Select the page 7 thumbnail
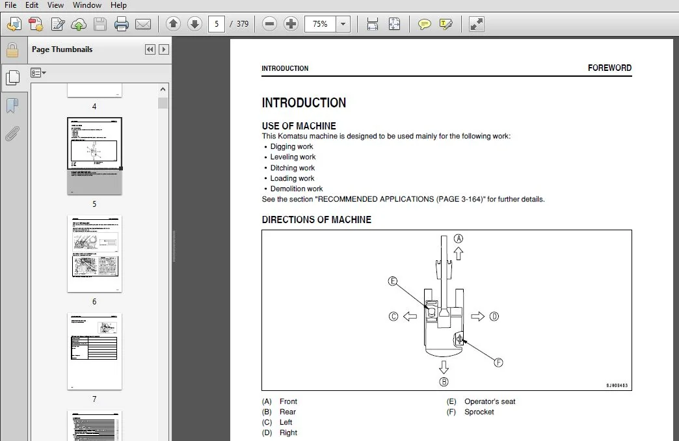This screenshot has height=441, width=679. pyautogui.click(x=94, y=351)
